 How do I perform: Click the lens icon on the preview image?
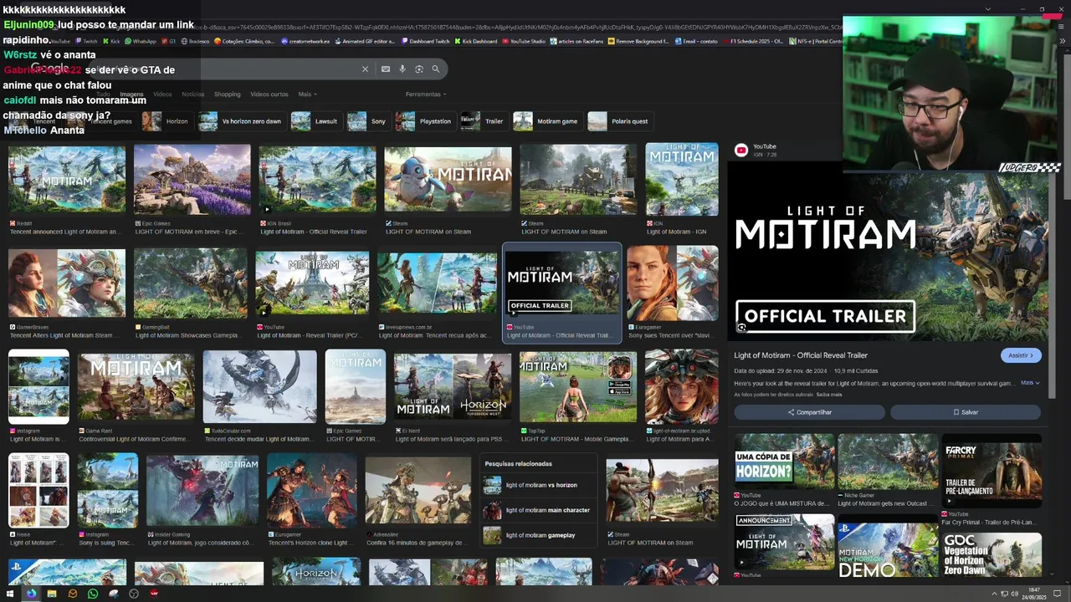tap(741, 328)
